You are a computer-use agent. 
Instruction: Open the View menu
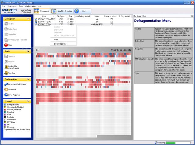tap(3, 6)
